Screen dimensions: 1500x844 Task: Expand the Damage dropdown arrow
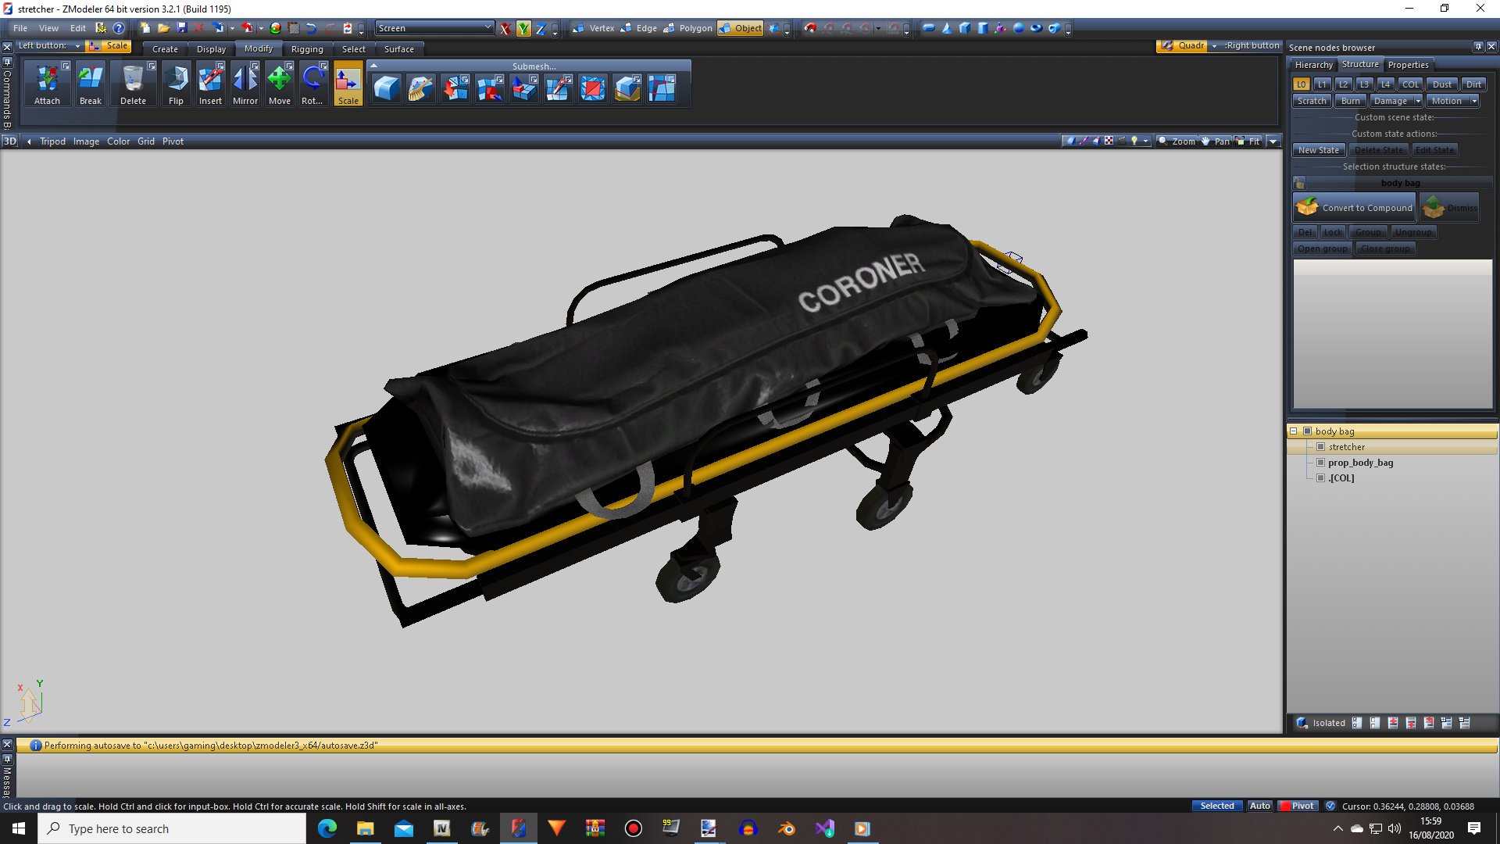[1417, 101]
